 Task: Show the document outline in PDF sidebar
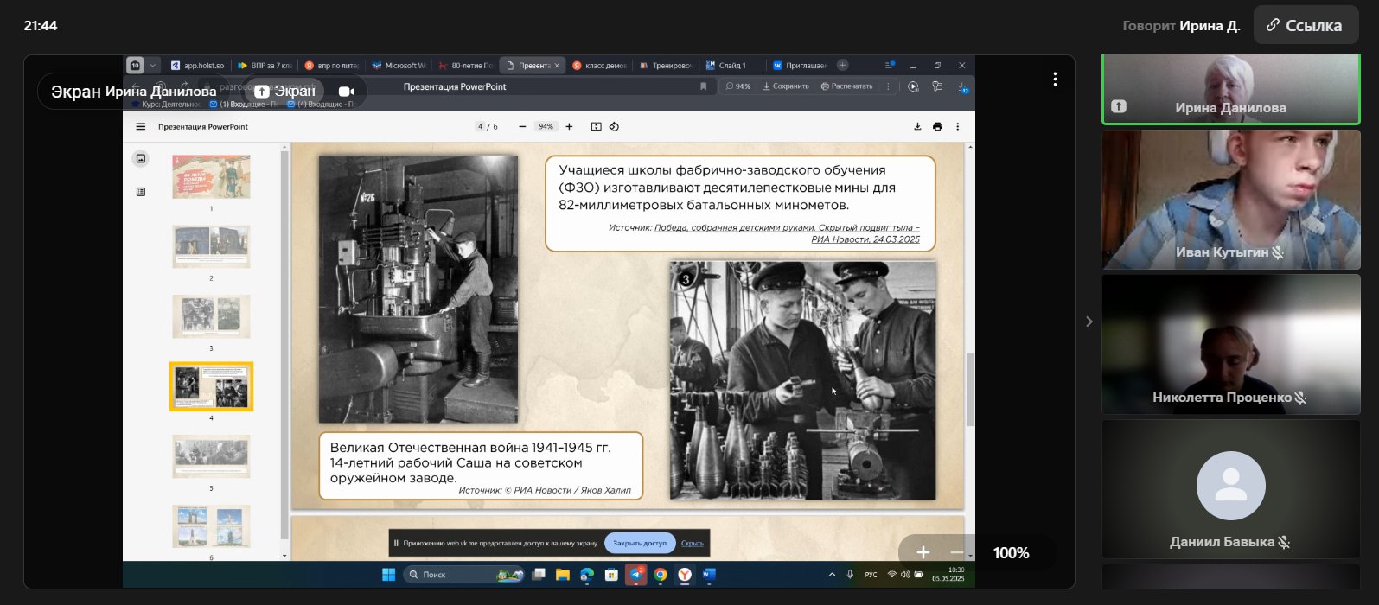point(141,192)
